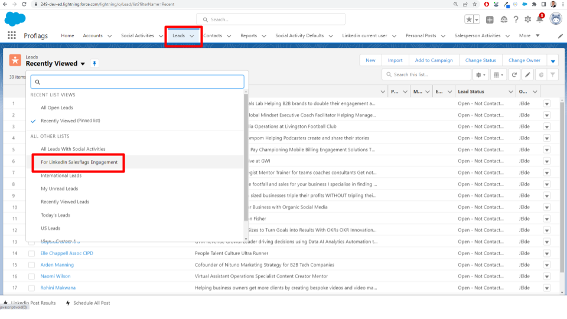Select the Arden Manning row checkbox
This screenshot has width=567, height=319.
pyautogui.click(x=31, y=265)
